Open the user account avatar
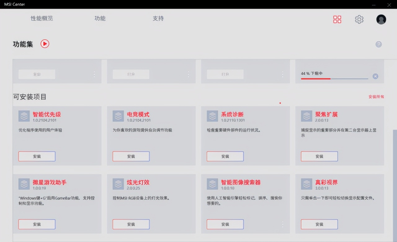The height and width of the screenshot is (242, 397). [x=381, y=19]
